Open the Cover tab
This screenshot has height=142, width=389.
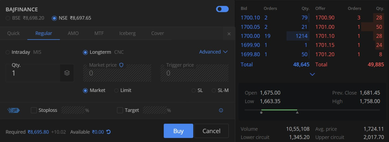click(x=157, y=33)
